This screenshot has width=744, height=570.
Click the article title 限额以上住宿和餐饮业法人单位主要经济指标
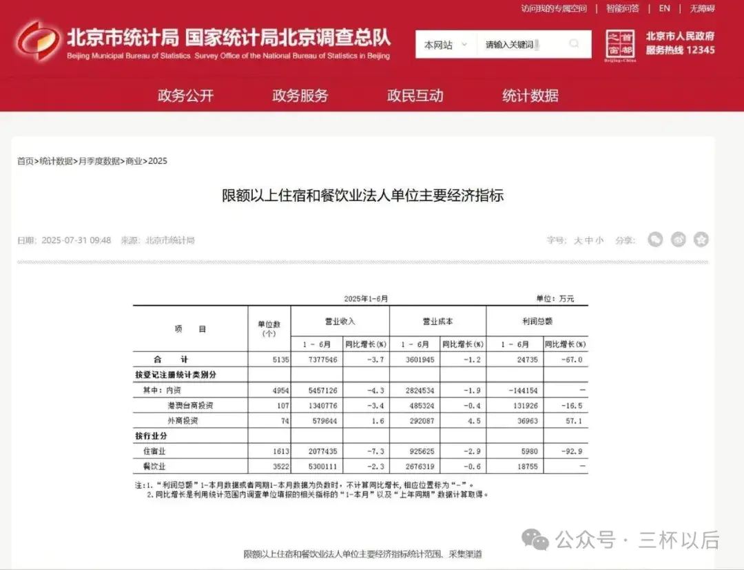363,196
